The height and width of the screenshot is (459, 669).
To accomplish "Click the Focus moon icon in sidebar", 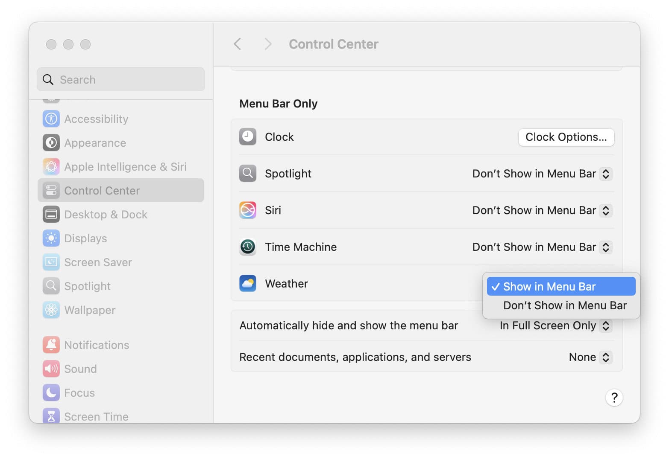I will coord(51,393).
